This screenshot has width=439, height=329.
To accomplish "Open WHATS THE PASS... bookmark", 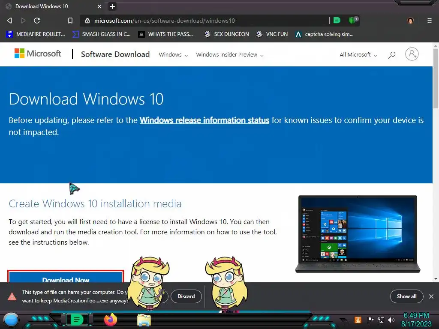I will 166,34.
